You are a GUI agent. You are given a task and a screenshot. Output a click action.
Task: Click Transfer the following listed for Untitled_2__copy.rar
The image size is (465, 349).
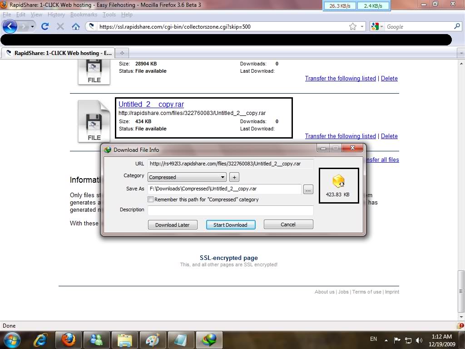341,136
